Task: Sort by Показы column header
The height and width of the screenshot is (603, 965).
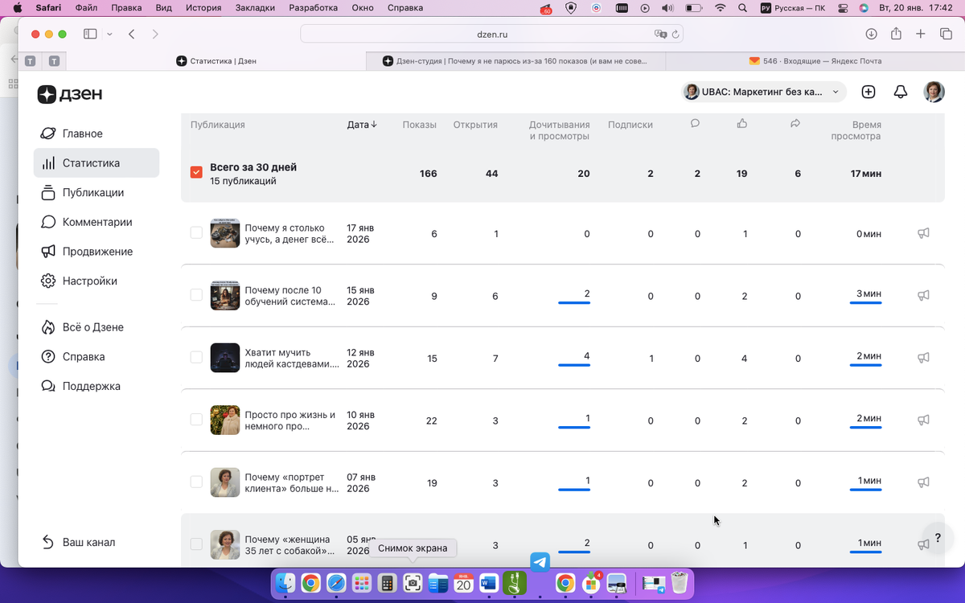Action: coord(420,125)
